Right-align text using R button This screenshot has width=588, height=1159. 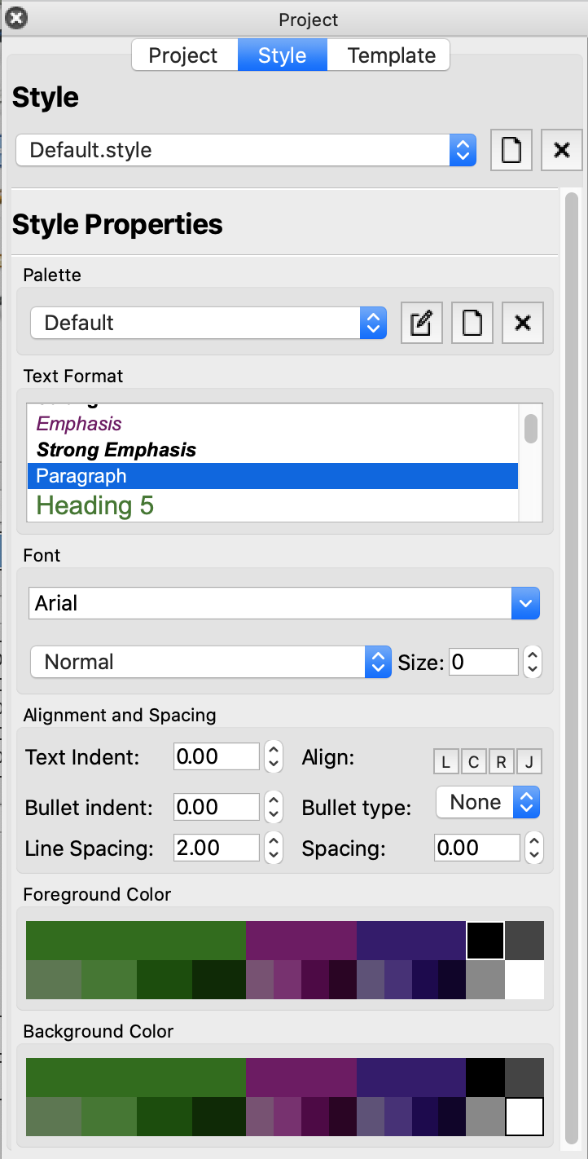501,762
